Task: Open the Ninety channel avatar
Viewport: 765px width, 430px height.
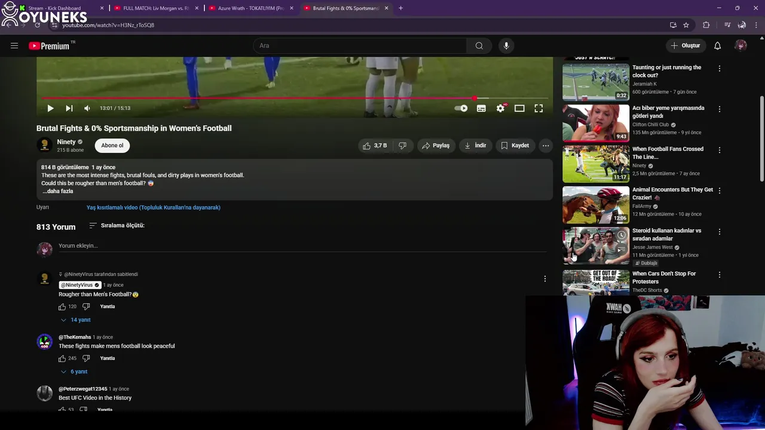Action: tap(44, 145)
